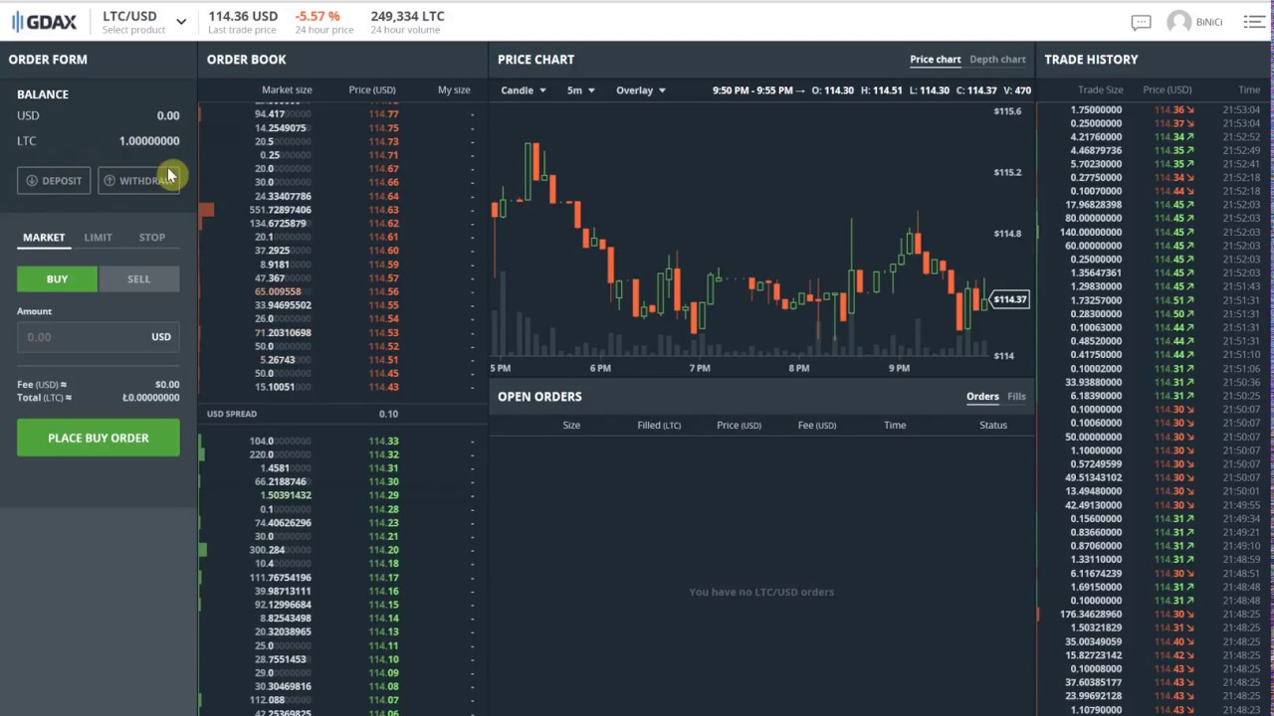Open the 5m interval dropdown
This screenshot has height=716, width=1274.
tap(581, 90)
